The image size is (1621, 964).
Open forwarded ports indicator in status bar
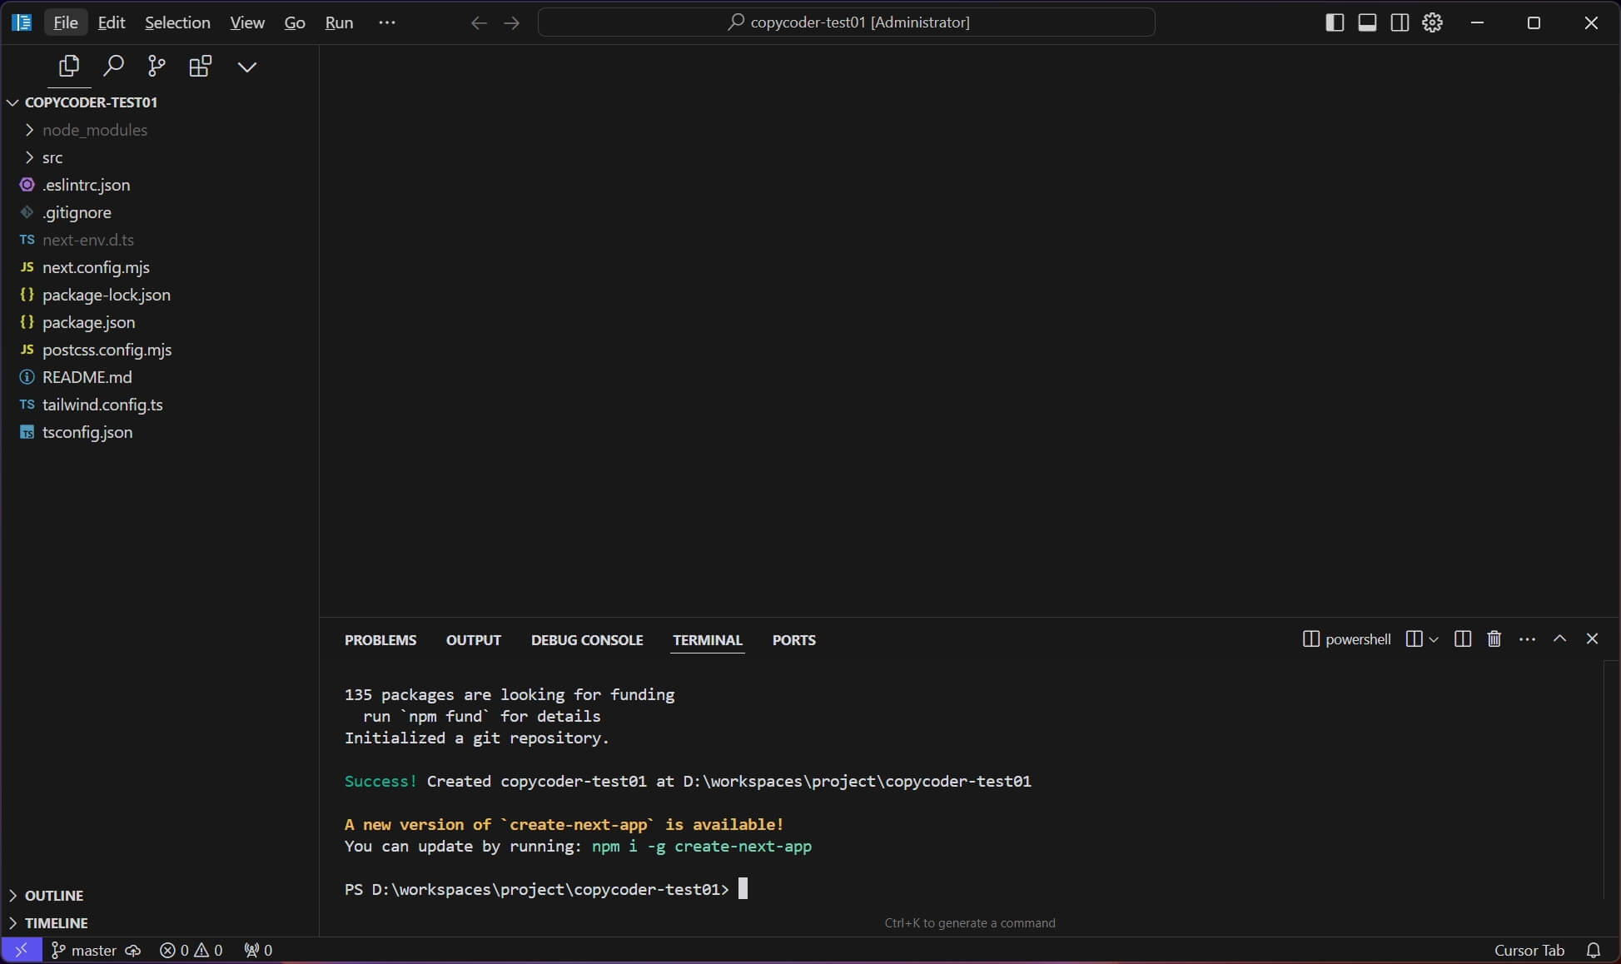(258, 950)
